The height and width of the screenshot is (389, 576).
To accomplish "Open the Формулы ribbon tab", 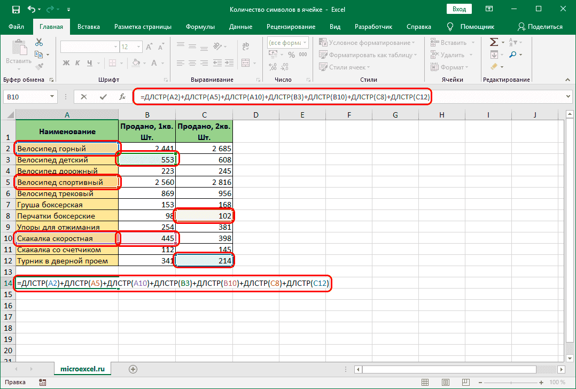I will (x=200, y=27).
